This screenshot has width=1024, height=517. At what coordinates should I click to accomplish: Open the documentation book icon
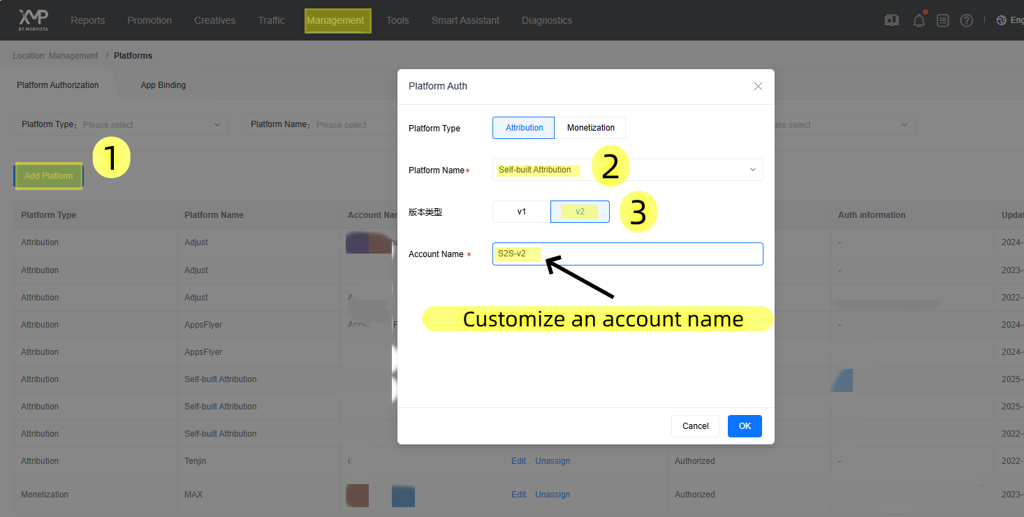891,20
